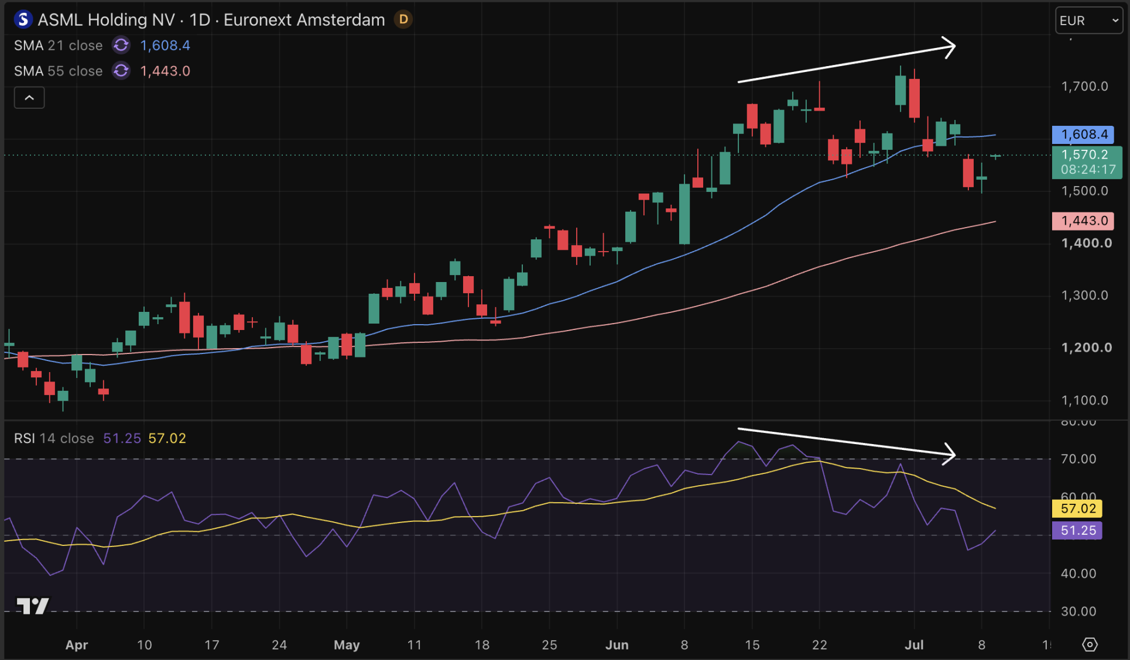Image resolution: width=1130 pixels, height=660 pixels.
Task: Click the ASML symbol logo icon
Action: coord(23,20)
